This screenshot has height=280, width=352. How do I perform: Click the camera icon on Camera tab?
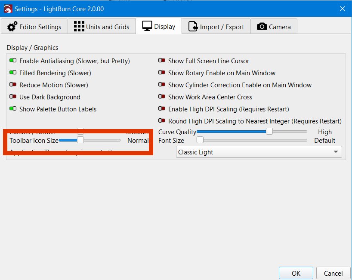[x=261, y=27]
